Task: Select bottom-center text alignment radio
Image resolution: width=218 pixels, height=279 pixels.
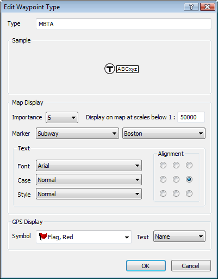Action: click(176, 193)
